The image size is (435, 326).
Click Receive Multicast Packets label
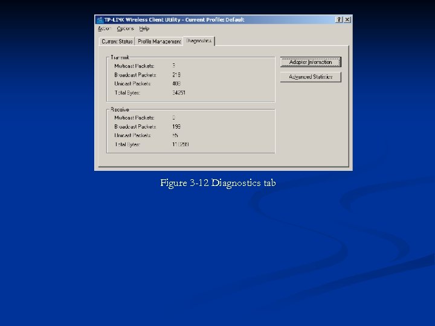pyautogui.click(x=134, y=118)
